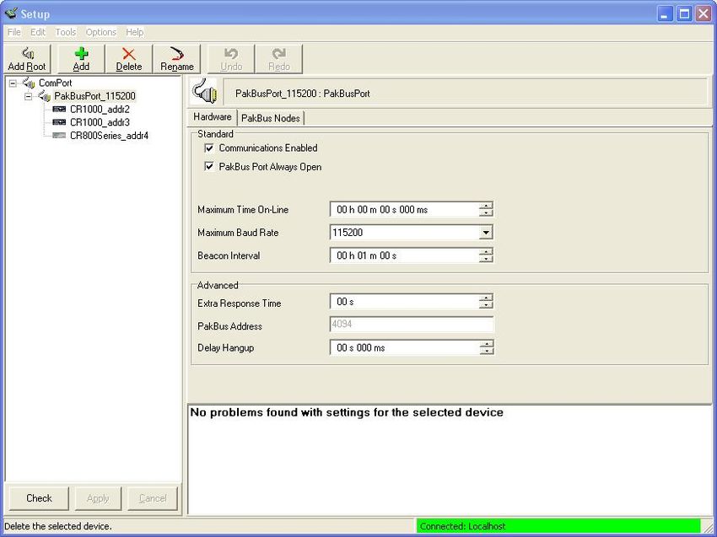Switch to the PakBus Nodes tab

coord(271,118)
